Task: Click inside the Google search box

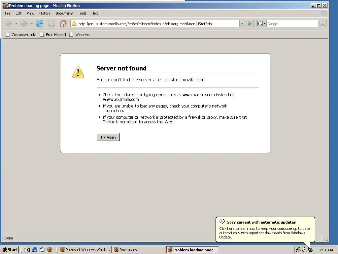Action: click(292, 23)
